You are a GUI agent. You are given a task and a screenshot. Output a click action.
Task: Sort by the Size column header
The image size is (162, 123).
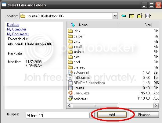tap(148, 25)
